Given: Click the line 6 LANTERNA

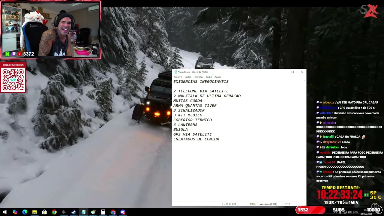Looking at the screenshot, I should tap(185, 125).
